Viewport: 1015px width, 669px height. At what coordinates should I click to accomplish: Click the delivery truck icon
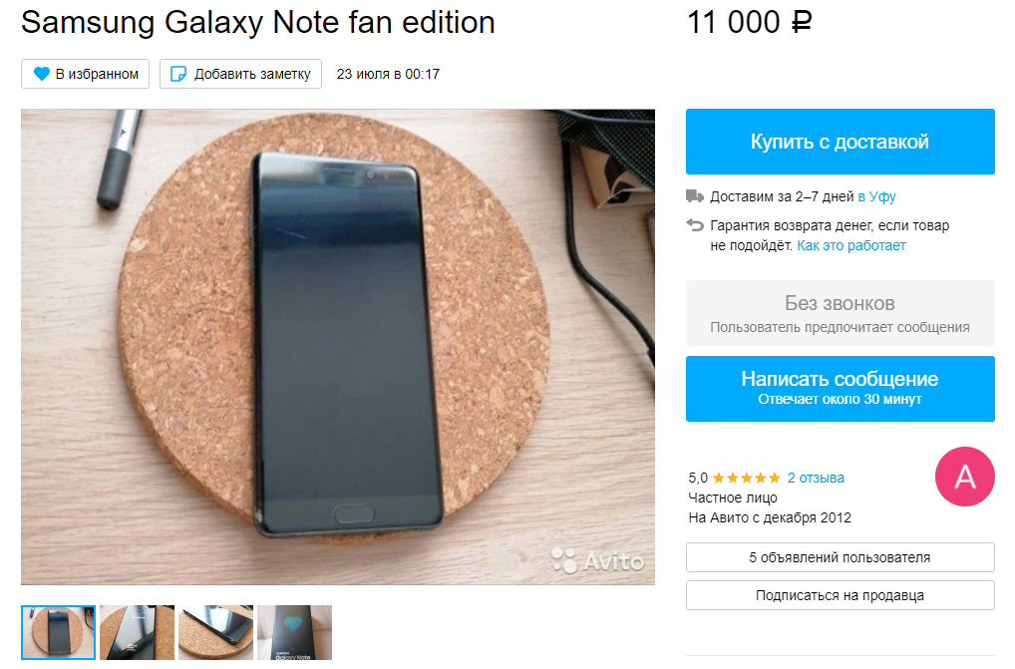695,196
